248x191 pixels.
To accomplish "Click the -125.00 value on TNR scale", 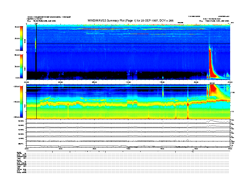I will pyautogui.click(x=16, y=86).
